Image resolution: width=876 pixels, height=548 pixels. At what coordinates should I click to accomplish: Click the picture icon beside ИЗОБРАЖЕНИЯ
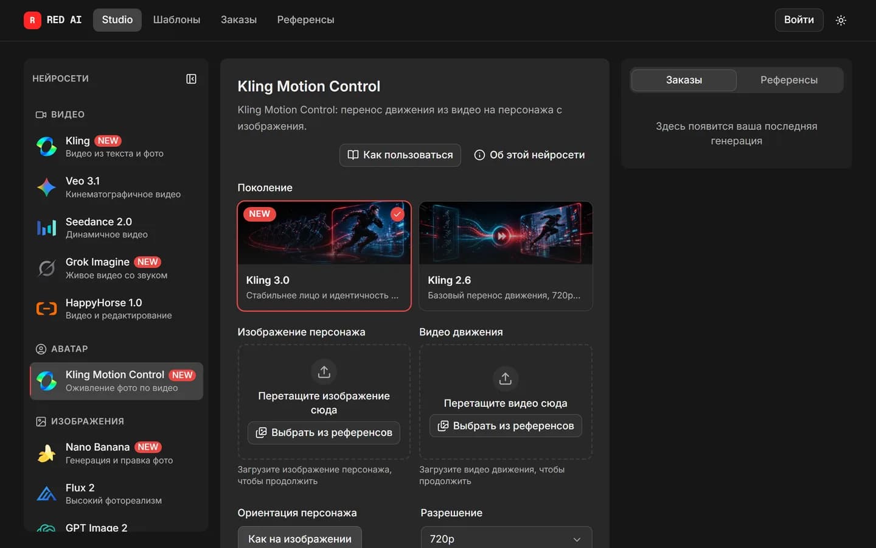pos(41,421)
